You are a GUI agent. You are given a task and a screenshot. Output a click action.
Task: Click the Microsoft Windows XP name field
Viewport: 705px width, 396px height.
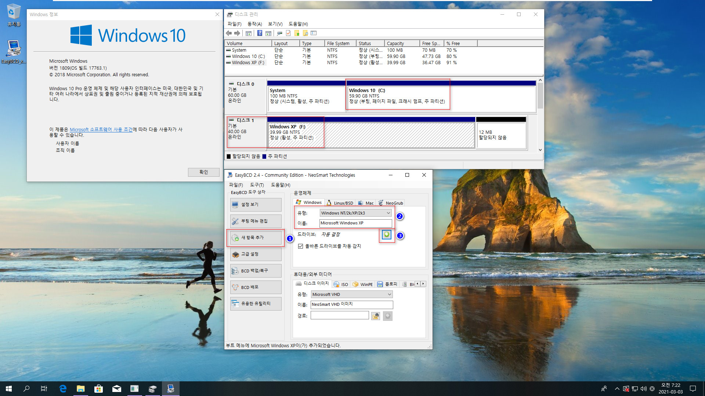(x=355, y=223)
